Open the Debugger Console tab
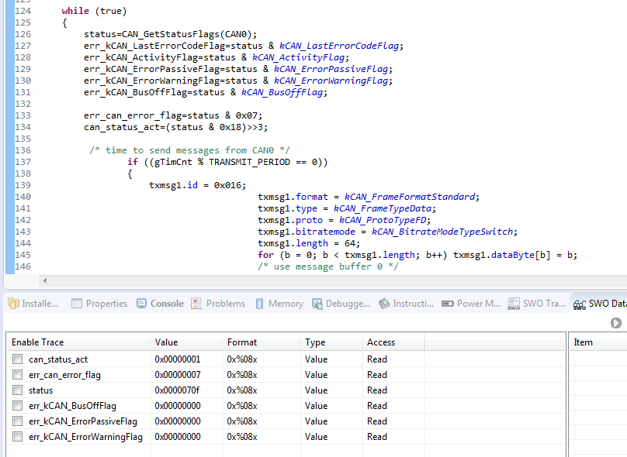 tap(341, 304)
